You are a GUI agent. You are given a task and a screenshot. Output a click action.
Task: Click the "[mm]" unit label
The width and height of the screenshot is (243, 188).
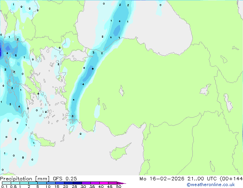click(42, 179)
